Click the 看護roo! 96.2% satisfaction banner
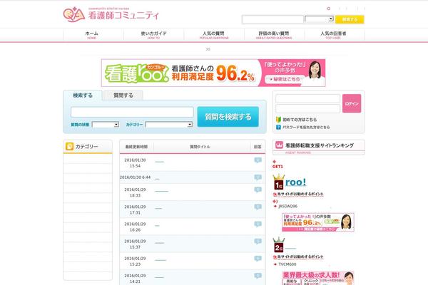Screen dimensions: 428x285 [213, 72]
